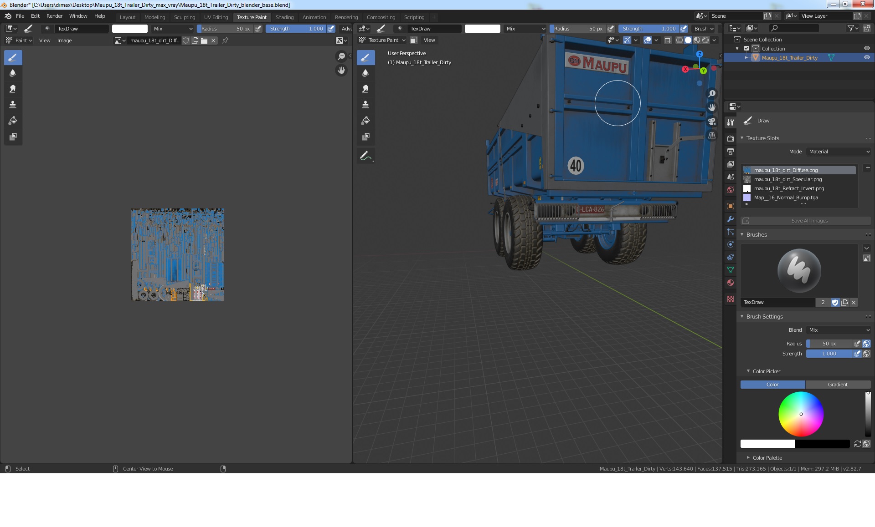This screenshot has width=875, height=527.
Task: Open the Render properties tab
Action: pyautogui.click(x=731, y=139)
